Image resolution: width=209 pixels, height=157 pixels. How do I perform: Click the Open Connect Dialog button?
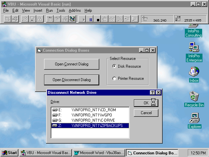(72, 64)
